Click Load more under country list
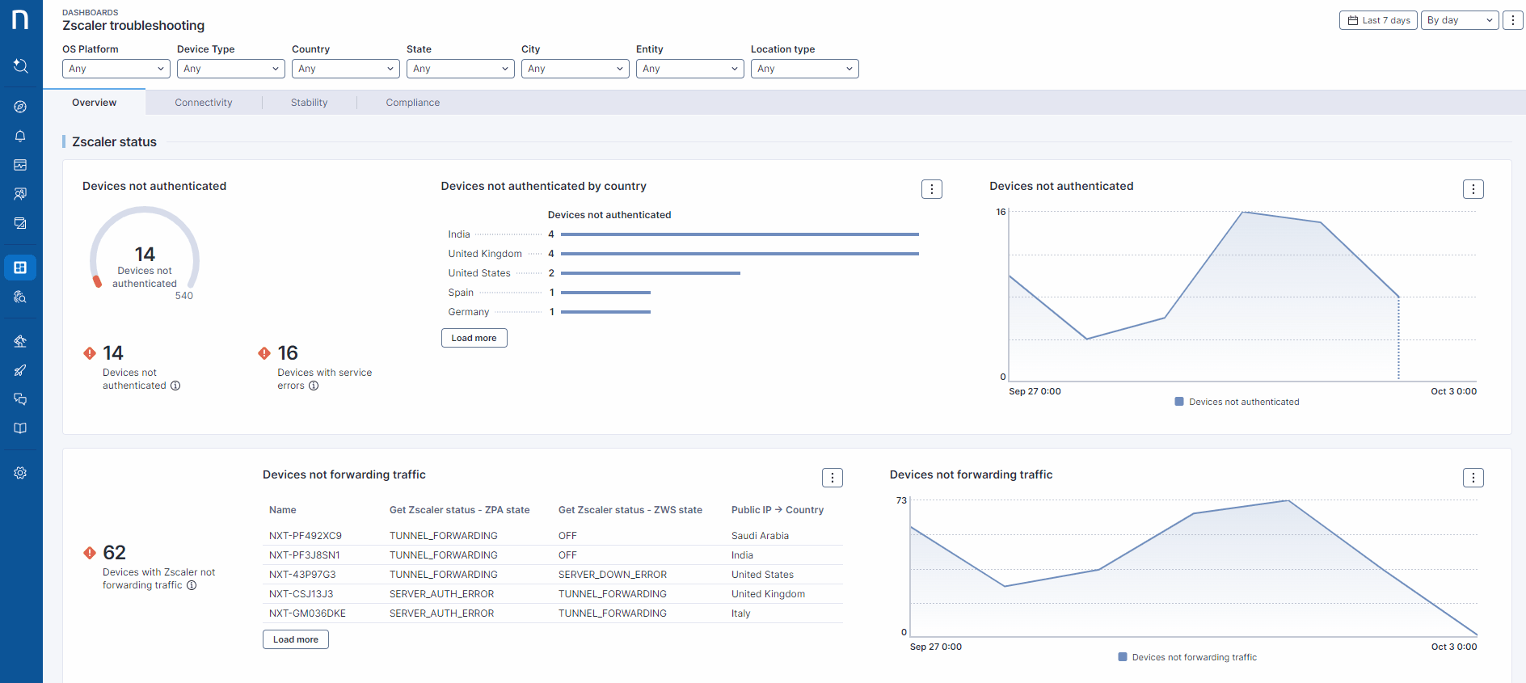The width and height of the screenshot is (1526, 683). (474, 338)
